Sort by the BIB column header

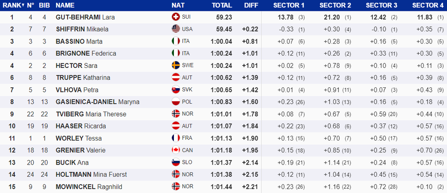point(44,5)
